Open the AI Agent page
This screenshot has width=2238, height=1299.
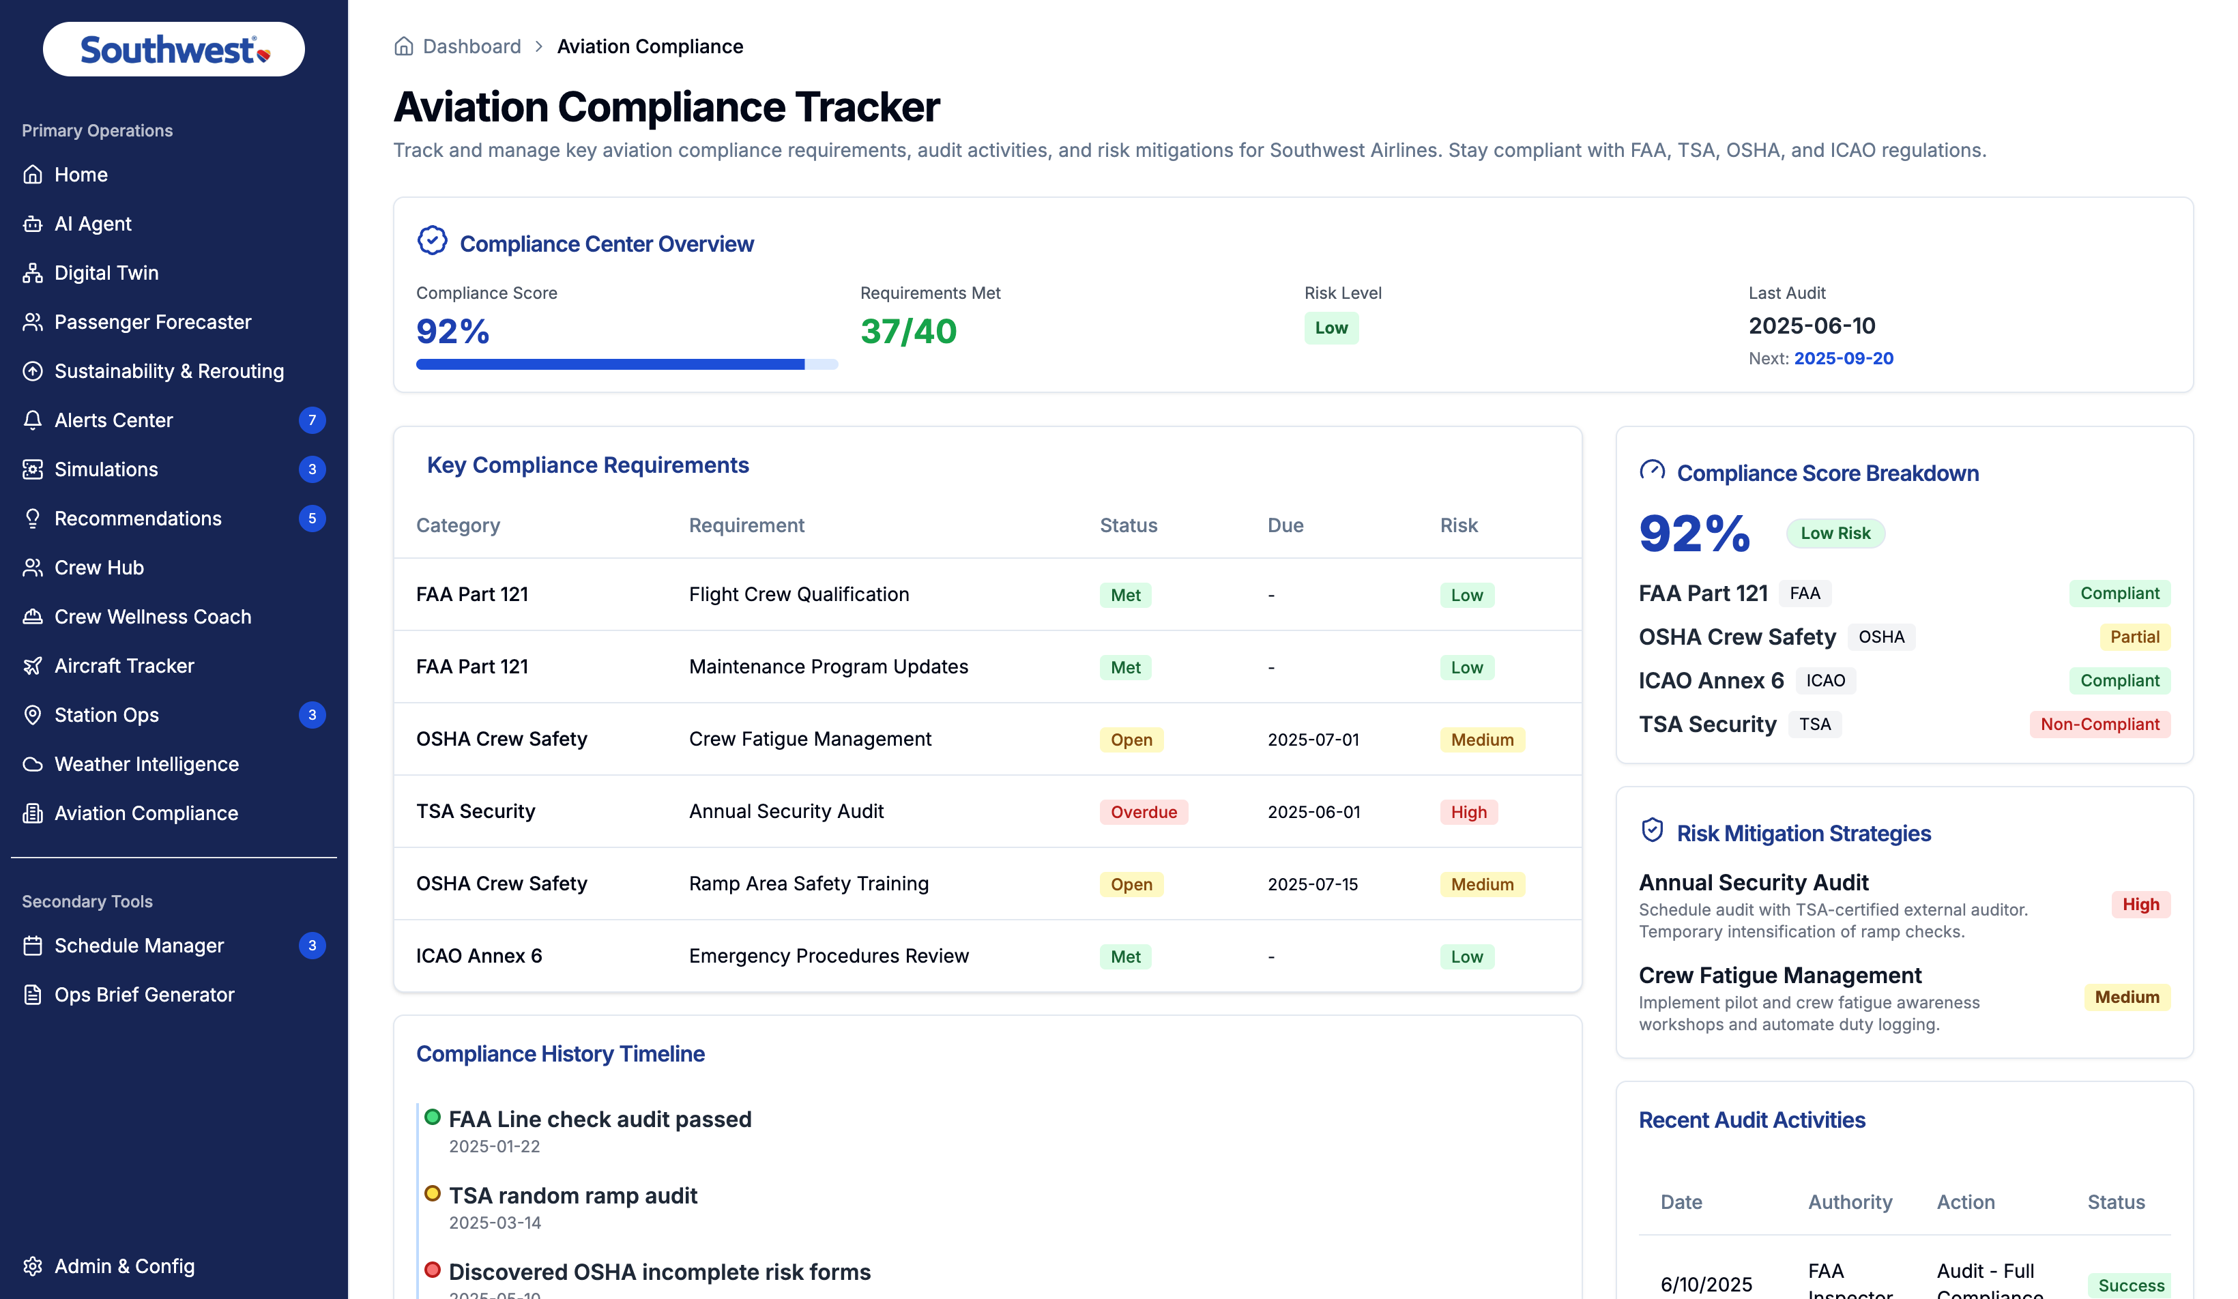[174, 224]
